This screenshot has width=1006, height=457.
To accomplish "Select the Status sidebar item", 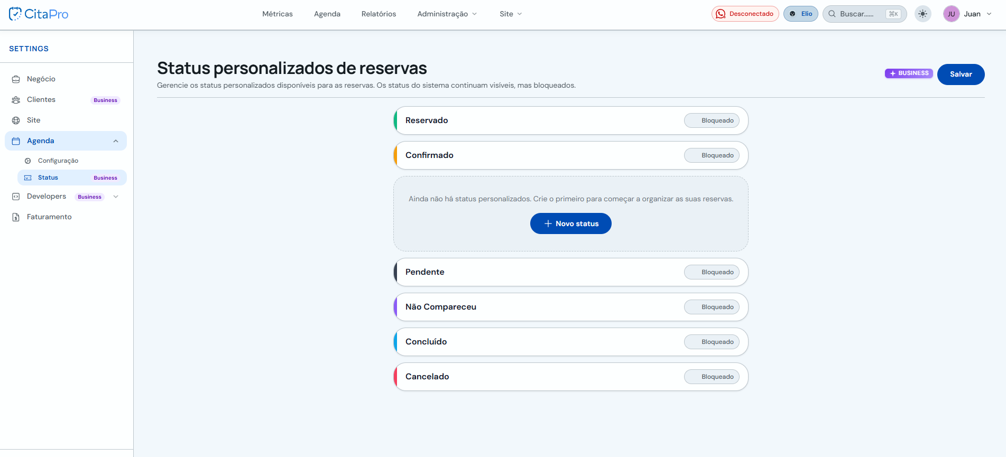I will pos(72,178).
